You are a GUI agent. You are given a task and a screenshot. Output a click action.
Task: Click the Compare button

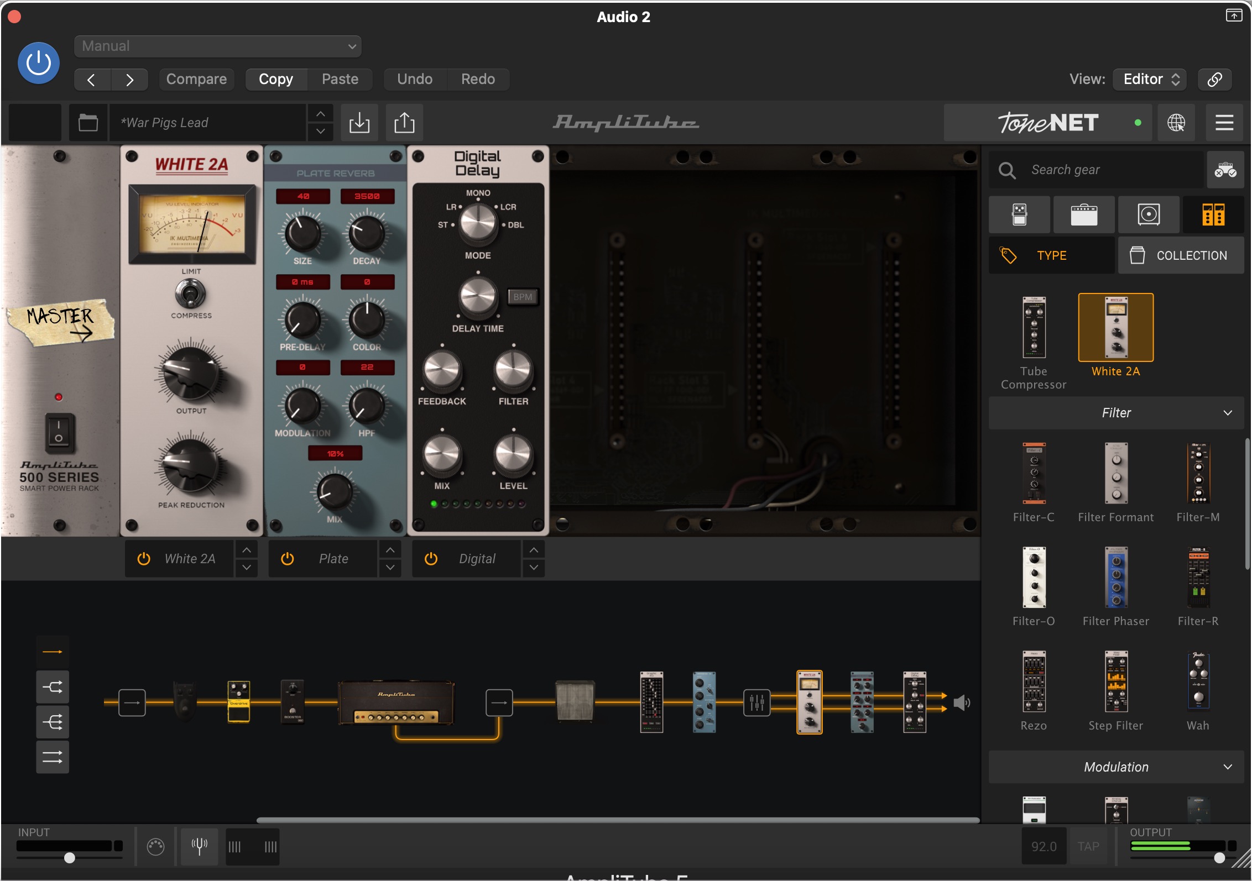(x=196, y=79)
